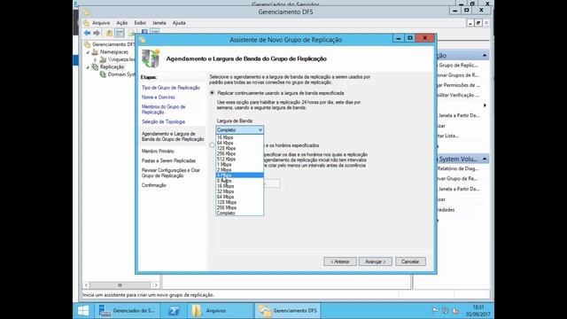Choose 2 Mbps from bandwidth list
567x319 pixels.
pyautogui.click(x=240, y=169)
